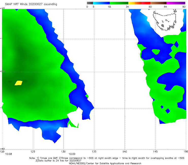Click the NOAA/NESDIS credit line
188x165 pixels.
(105, 163)
